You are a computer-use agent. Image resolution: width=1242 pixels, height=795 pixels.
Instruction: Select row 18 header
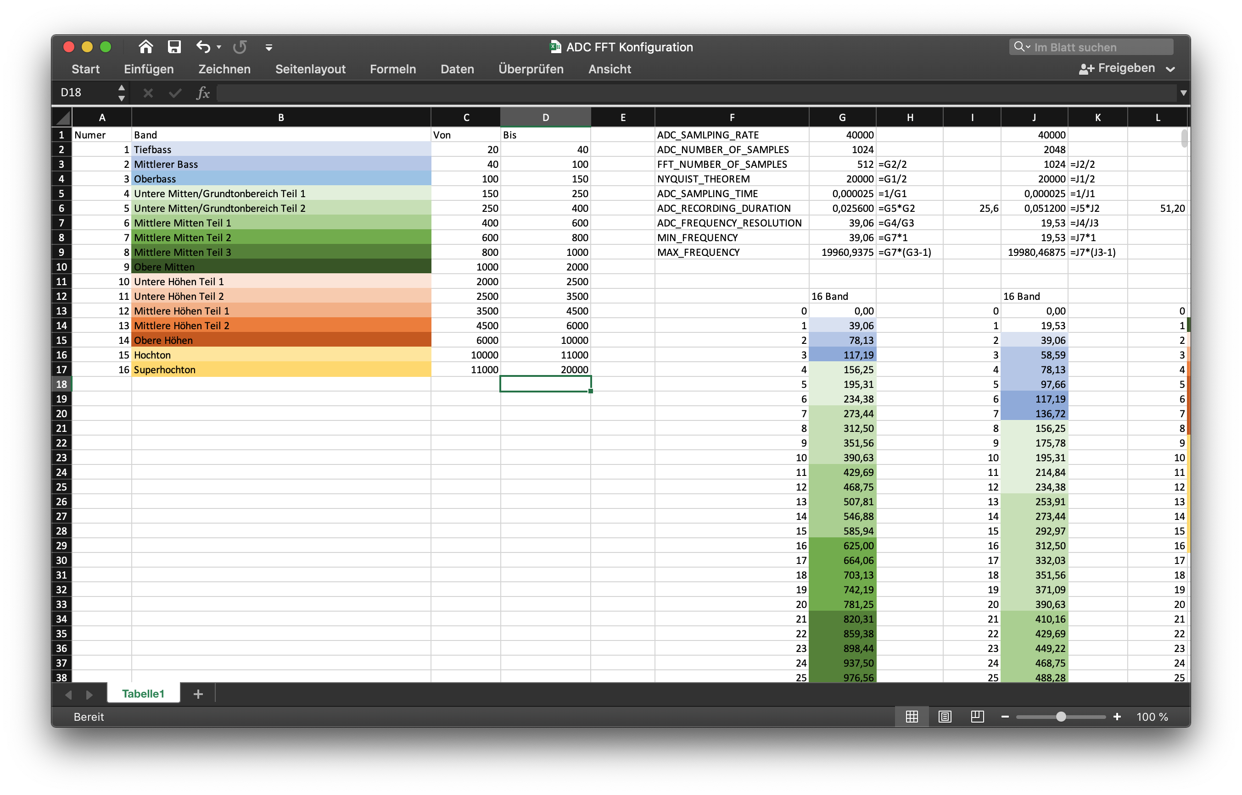pyautogui.click(x=62, y=384)
